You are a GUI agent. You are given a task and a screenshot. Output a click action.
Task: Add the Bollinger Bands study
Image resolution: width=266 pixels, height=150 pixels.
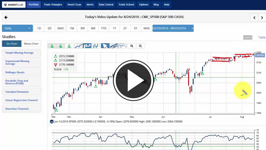click(21, 72)
